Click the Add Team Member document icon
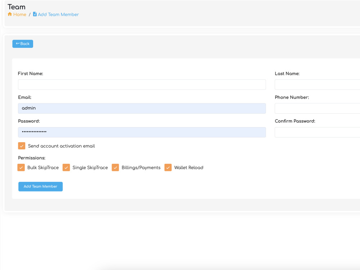This screenshot has width=360, height=270. coord(35,14)
